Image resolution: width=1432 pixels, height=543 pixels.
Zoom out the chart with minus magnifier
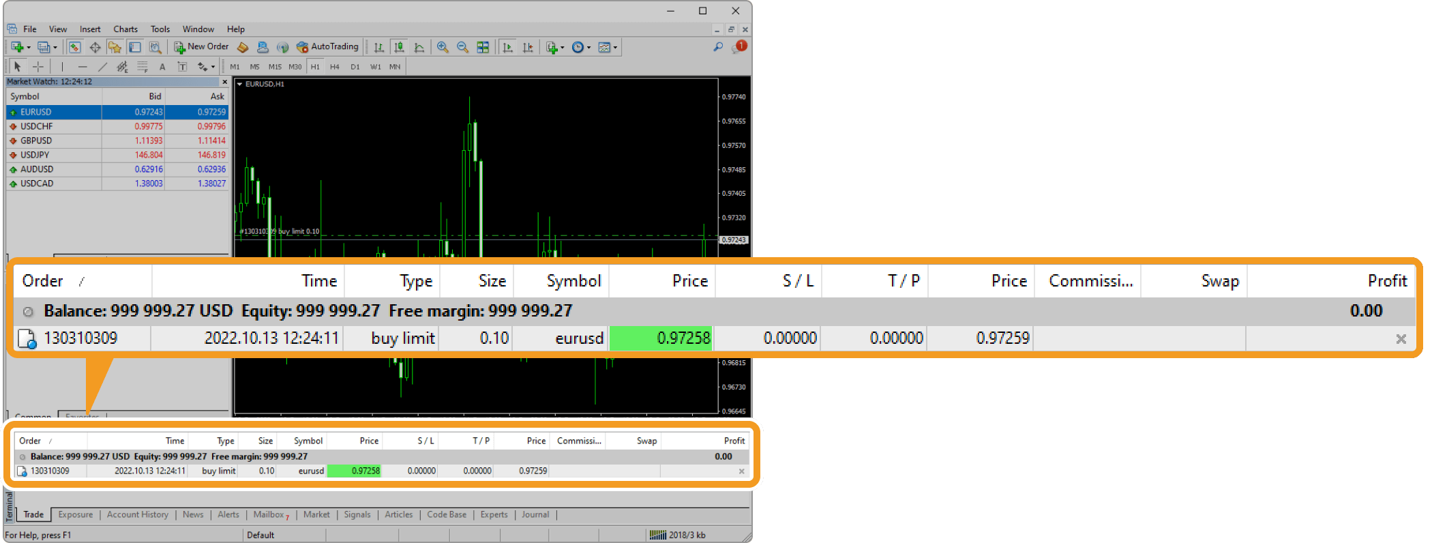[462, 47]
